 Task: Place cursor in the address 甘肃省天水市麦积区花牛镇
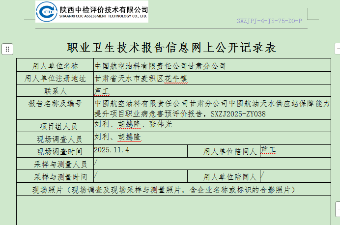coord(141,78)
